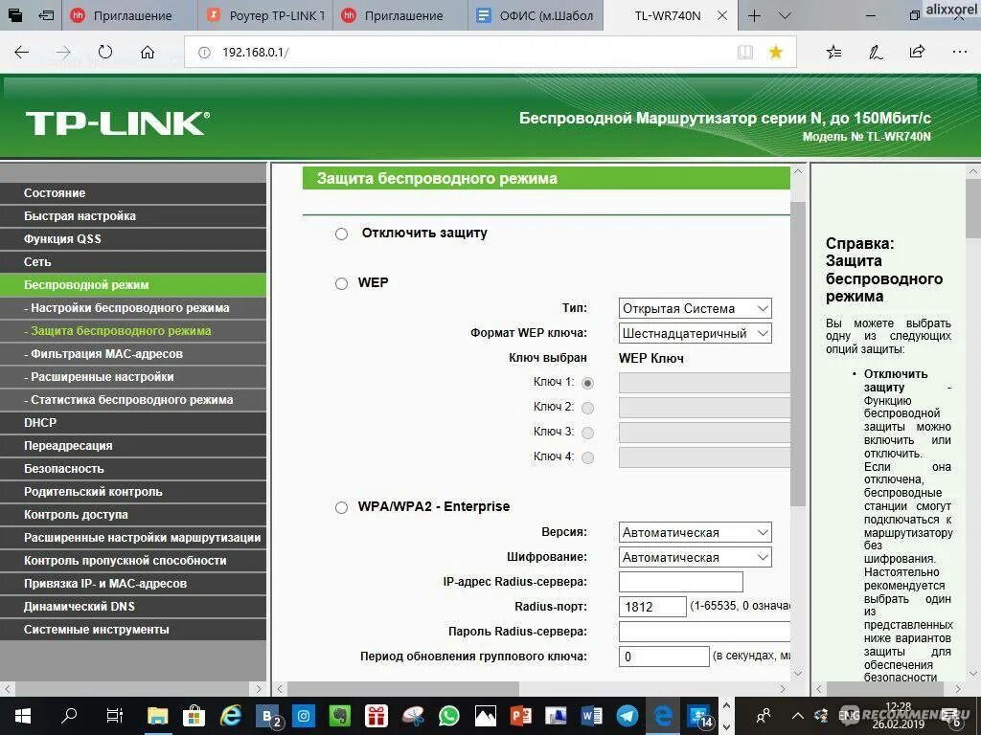This screenshot has width=981, height=735.
Task: Choose the Ключ 2 radio button
Action: [587, 408]
